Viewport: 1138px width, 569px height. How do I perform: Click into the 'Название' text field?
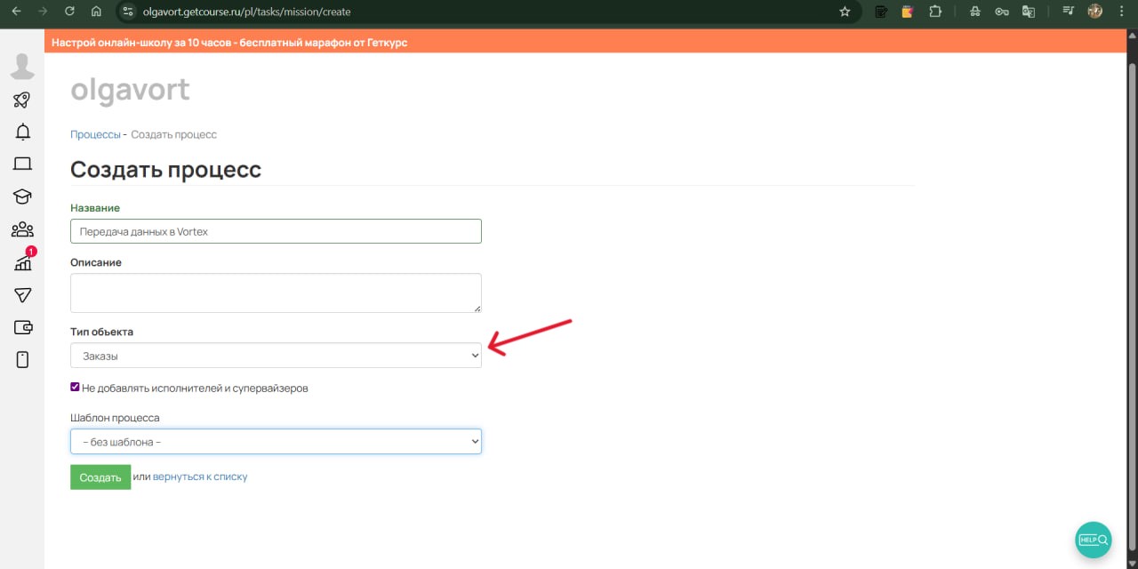276,231
